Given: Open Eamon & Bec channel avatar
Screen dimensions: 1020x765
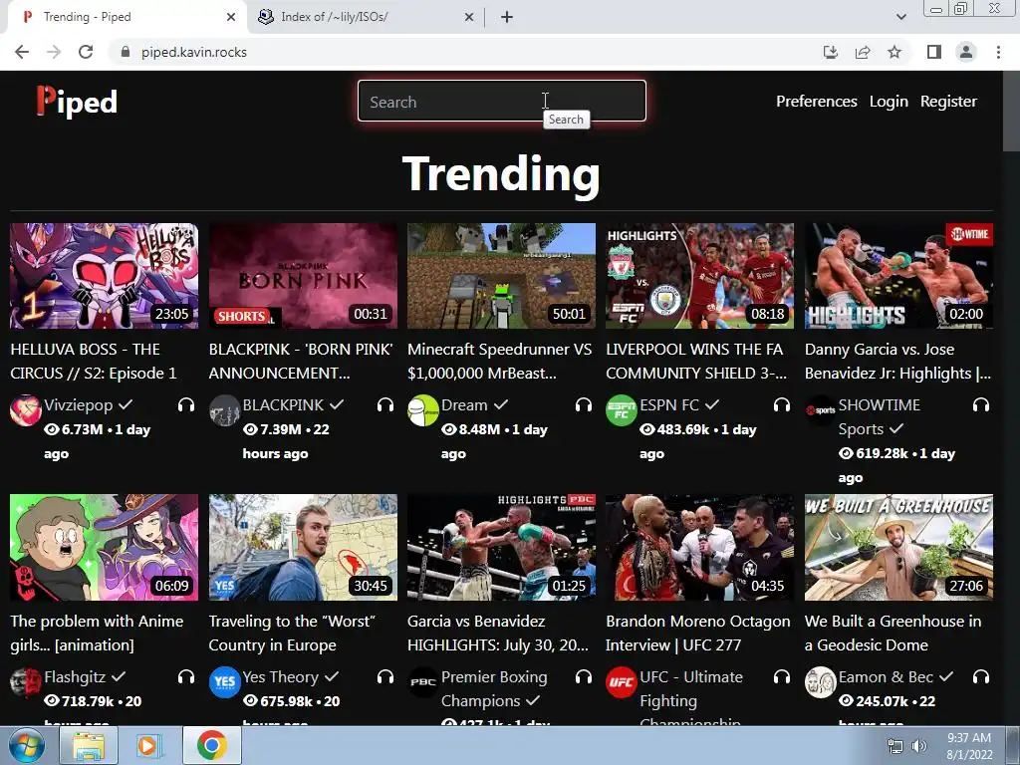Looking at the screenshot, I should click(x=821, y=682).
